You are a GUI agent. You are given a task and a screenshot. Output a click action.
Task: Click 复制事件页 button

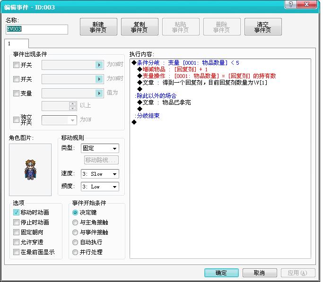tap(140, 27)
